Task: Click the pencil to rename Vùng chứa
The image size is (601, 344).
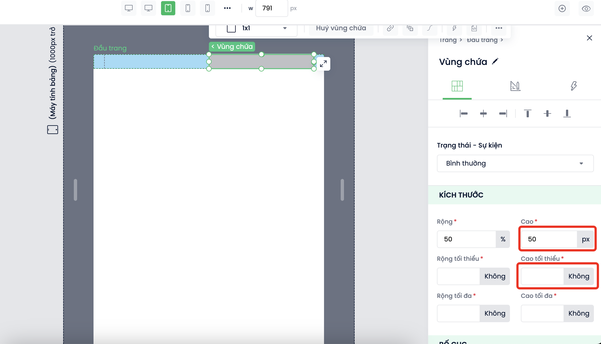Action: (x=495, y=61)
